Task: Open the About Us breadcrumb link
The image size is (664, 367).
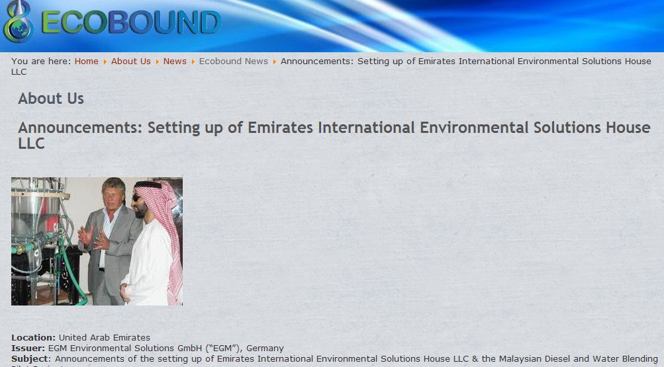Action: click(130, 61)
